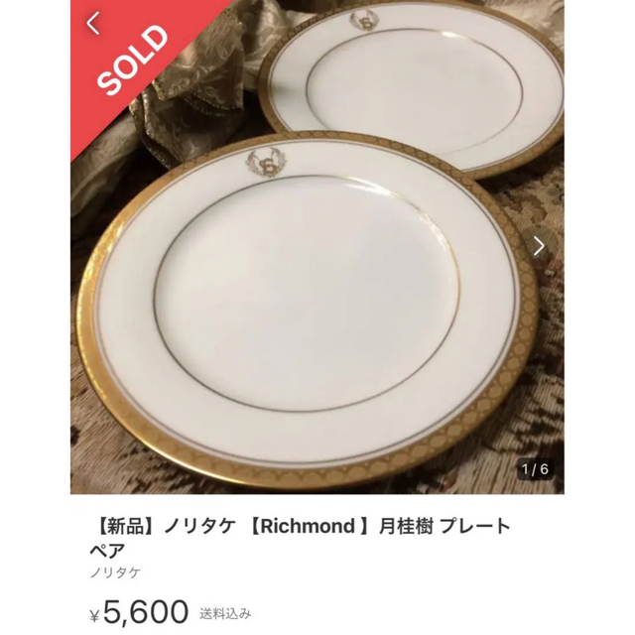Click the gold laurel crest on front plate
The height and width of the screenshot is (635, 635).
pos(265,163)
